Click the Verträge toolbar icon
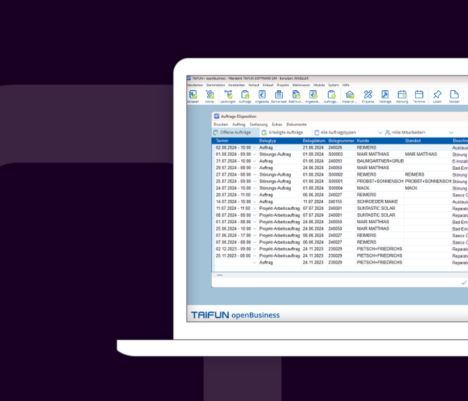Viewport: 468px width, 401px height. (385, 96)
